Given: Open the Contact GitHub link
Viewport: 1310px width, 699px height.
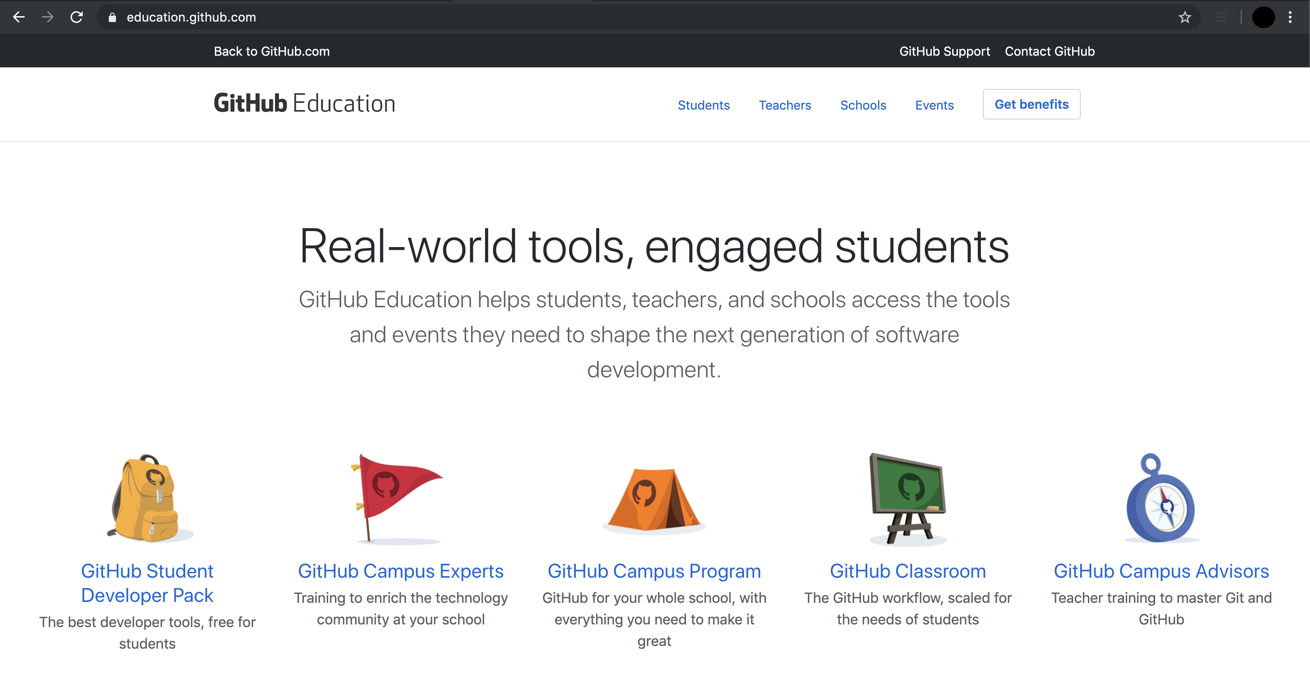Looking at the screenshot, I should click(1050, 51).
